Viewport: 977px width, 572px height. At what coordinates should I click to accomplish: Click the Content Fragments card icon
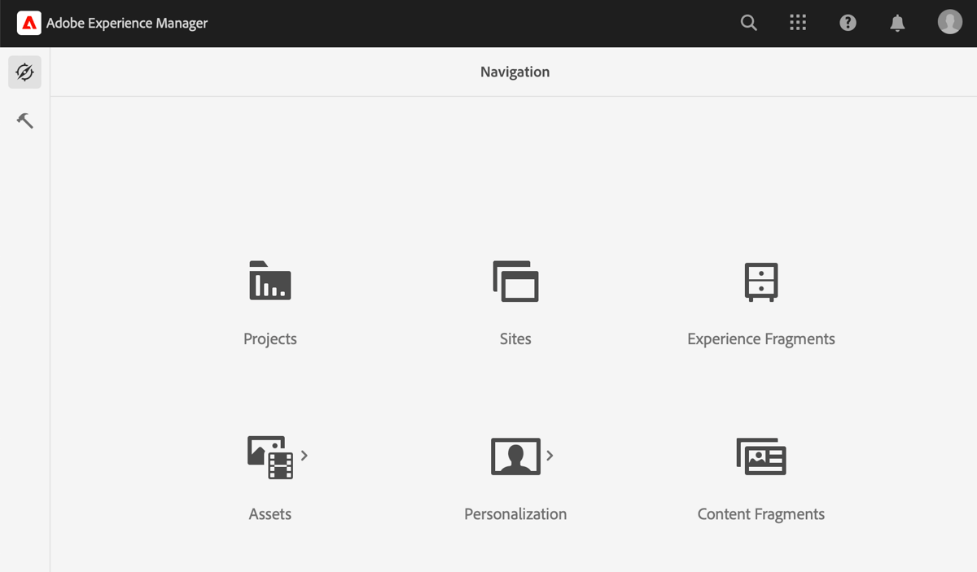pos(761,456)
